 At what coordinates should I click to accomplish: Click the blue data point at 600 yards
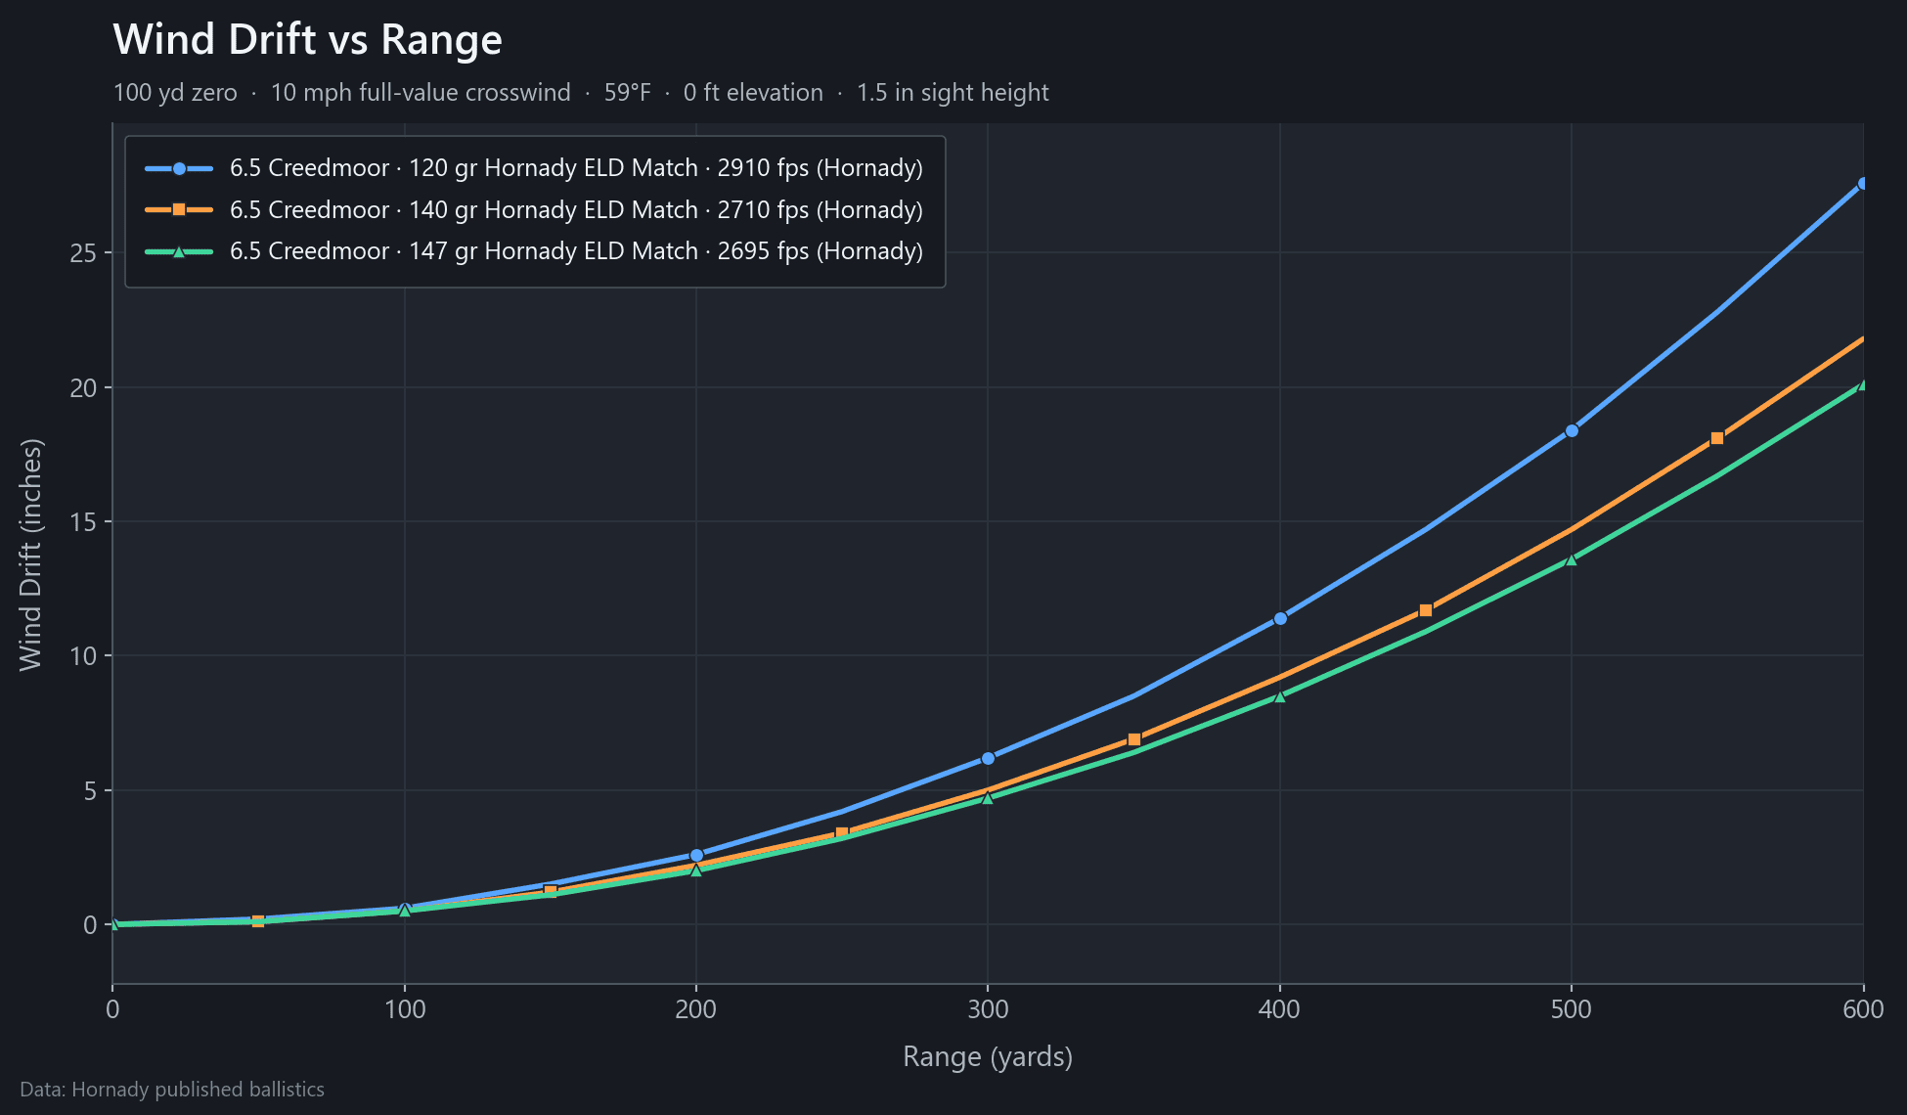pos(1863,183)
